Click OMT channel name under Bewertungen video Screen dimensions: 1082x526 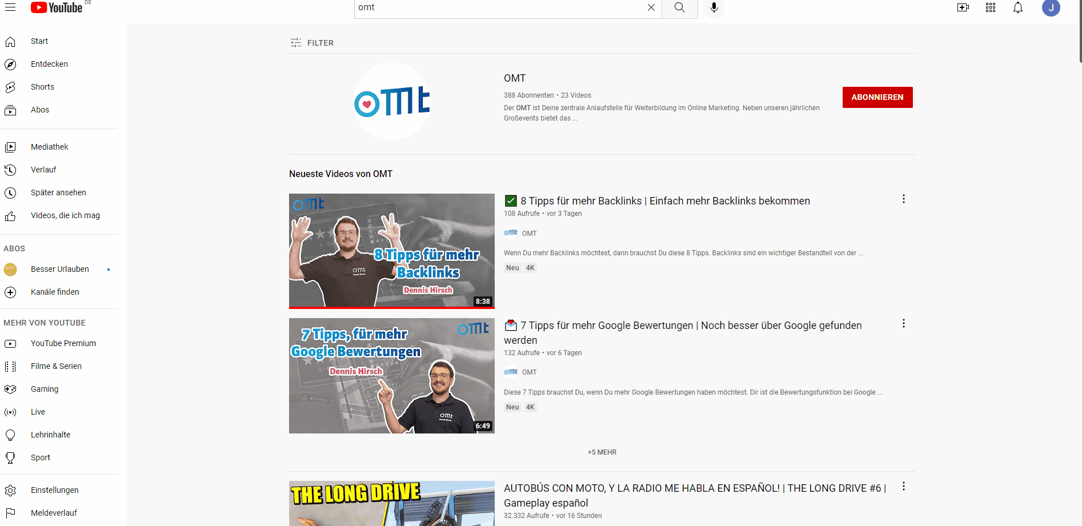(529, 372)
